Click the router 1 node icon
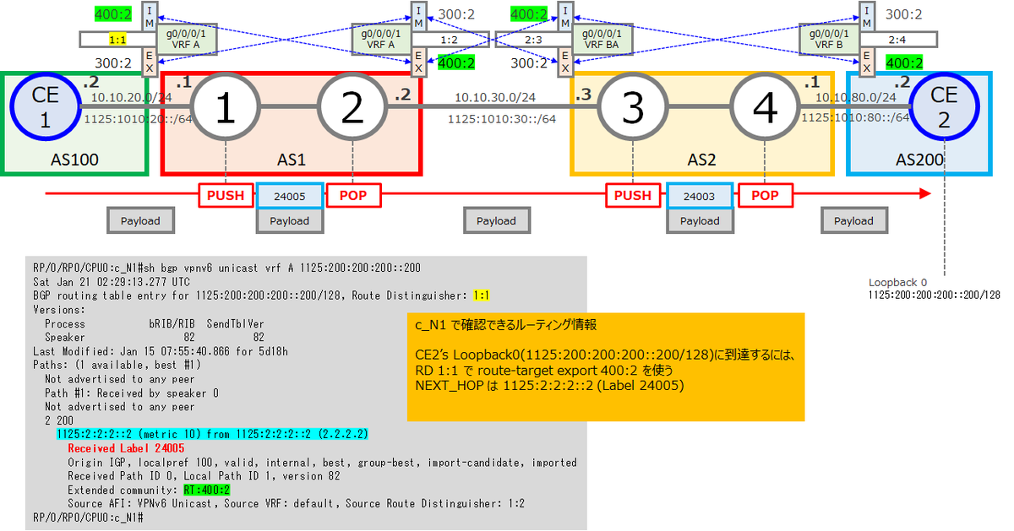 226,106
